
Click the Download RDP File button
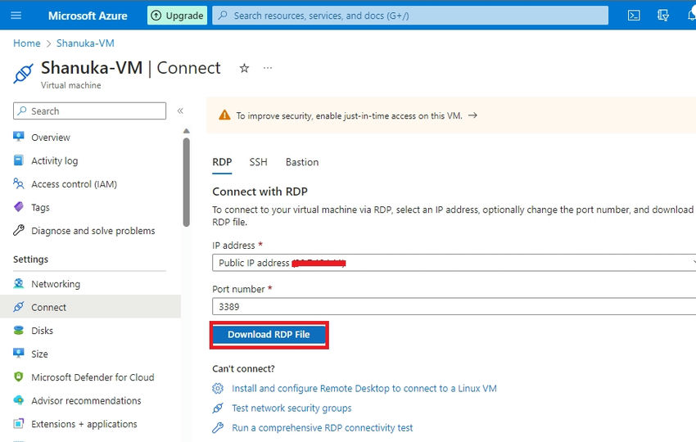tap(269, 335)
